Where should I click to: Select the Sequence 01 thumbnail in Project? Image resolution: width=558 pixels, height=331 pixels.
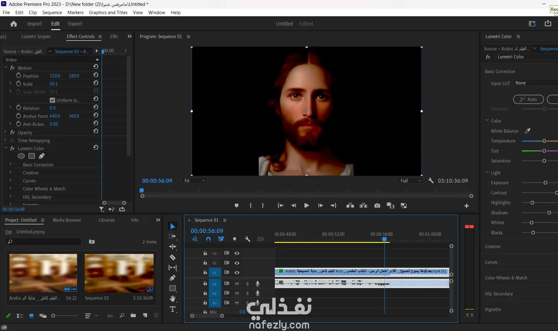coord(119,273)
